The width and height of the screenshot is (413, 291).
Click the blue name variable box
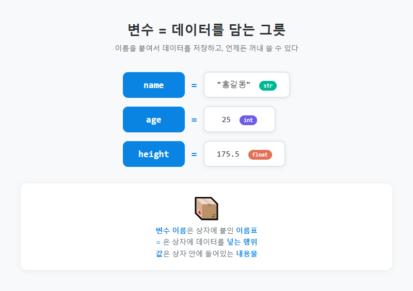[154, 85]
